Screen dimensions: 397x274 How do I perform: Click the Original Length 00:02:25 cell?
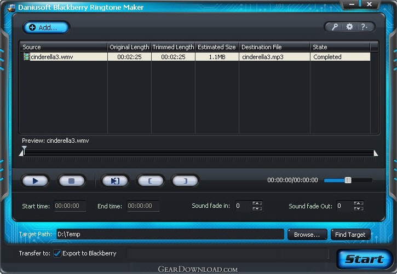[x=129, y=57]
